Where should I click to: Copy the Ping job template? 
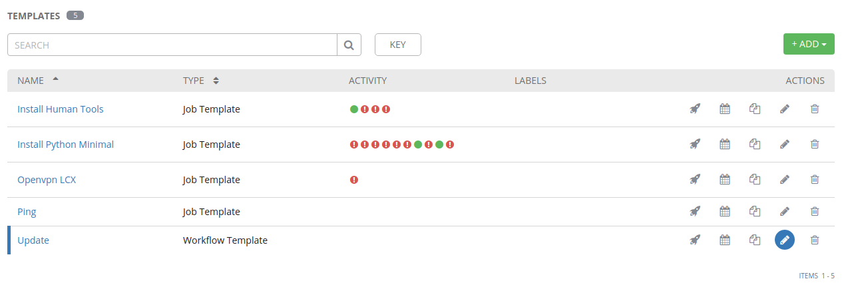[755, 211]
